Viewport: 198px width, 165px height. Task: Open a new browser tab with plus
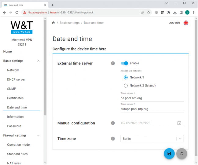coord(53,5)
